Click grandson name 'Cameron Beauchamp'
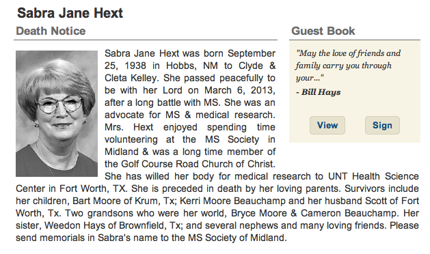Viewport: 430px width, 254px height. (x=349, y=214)
